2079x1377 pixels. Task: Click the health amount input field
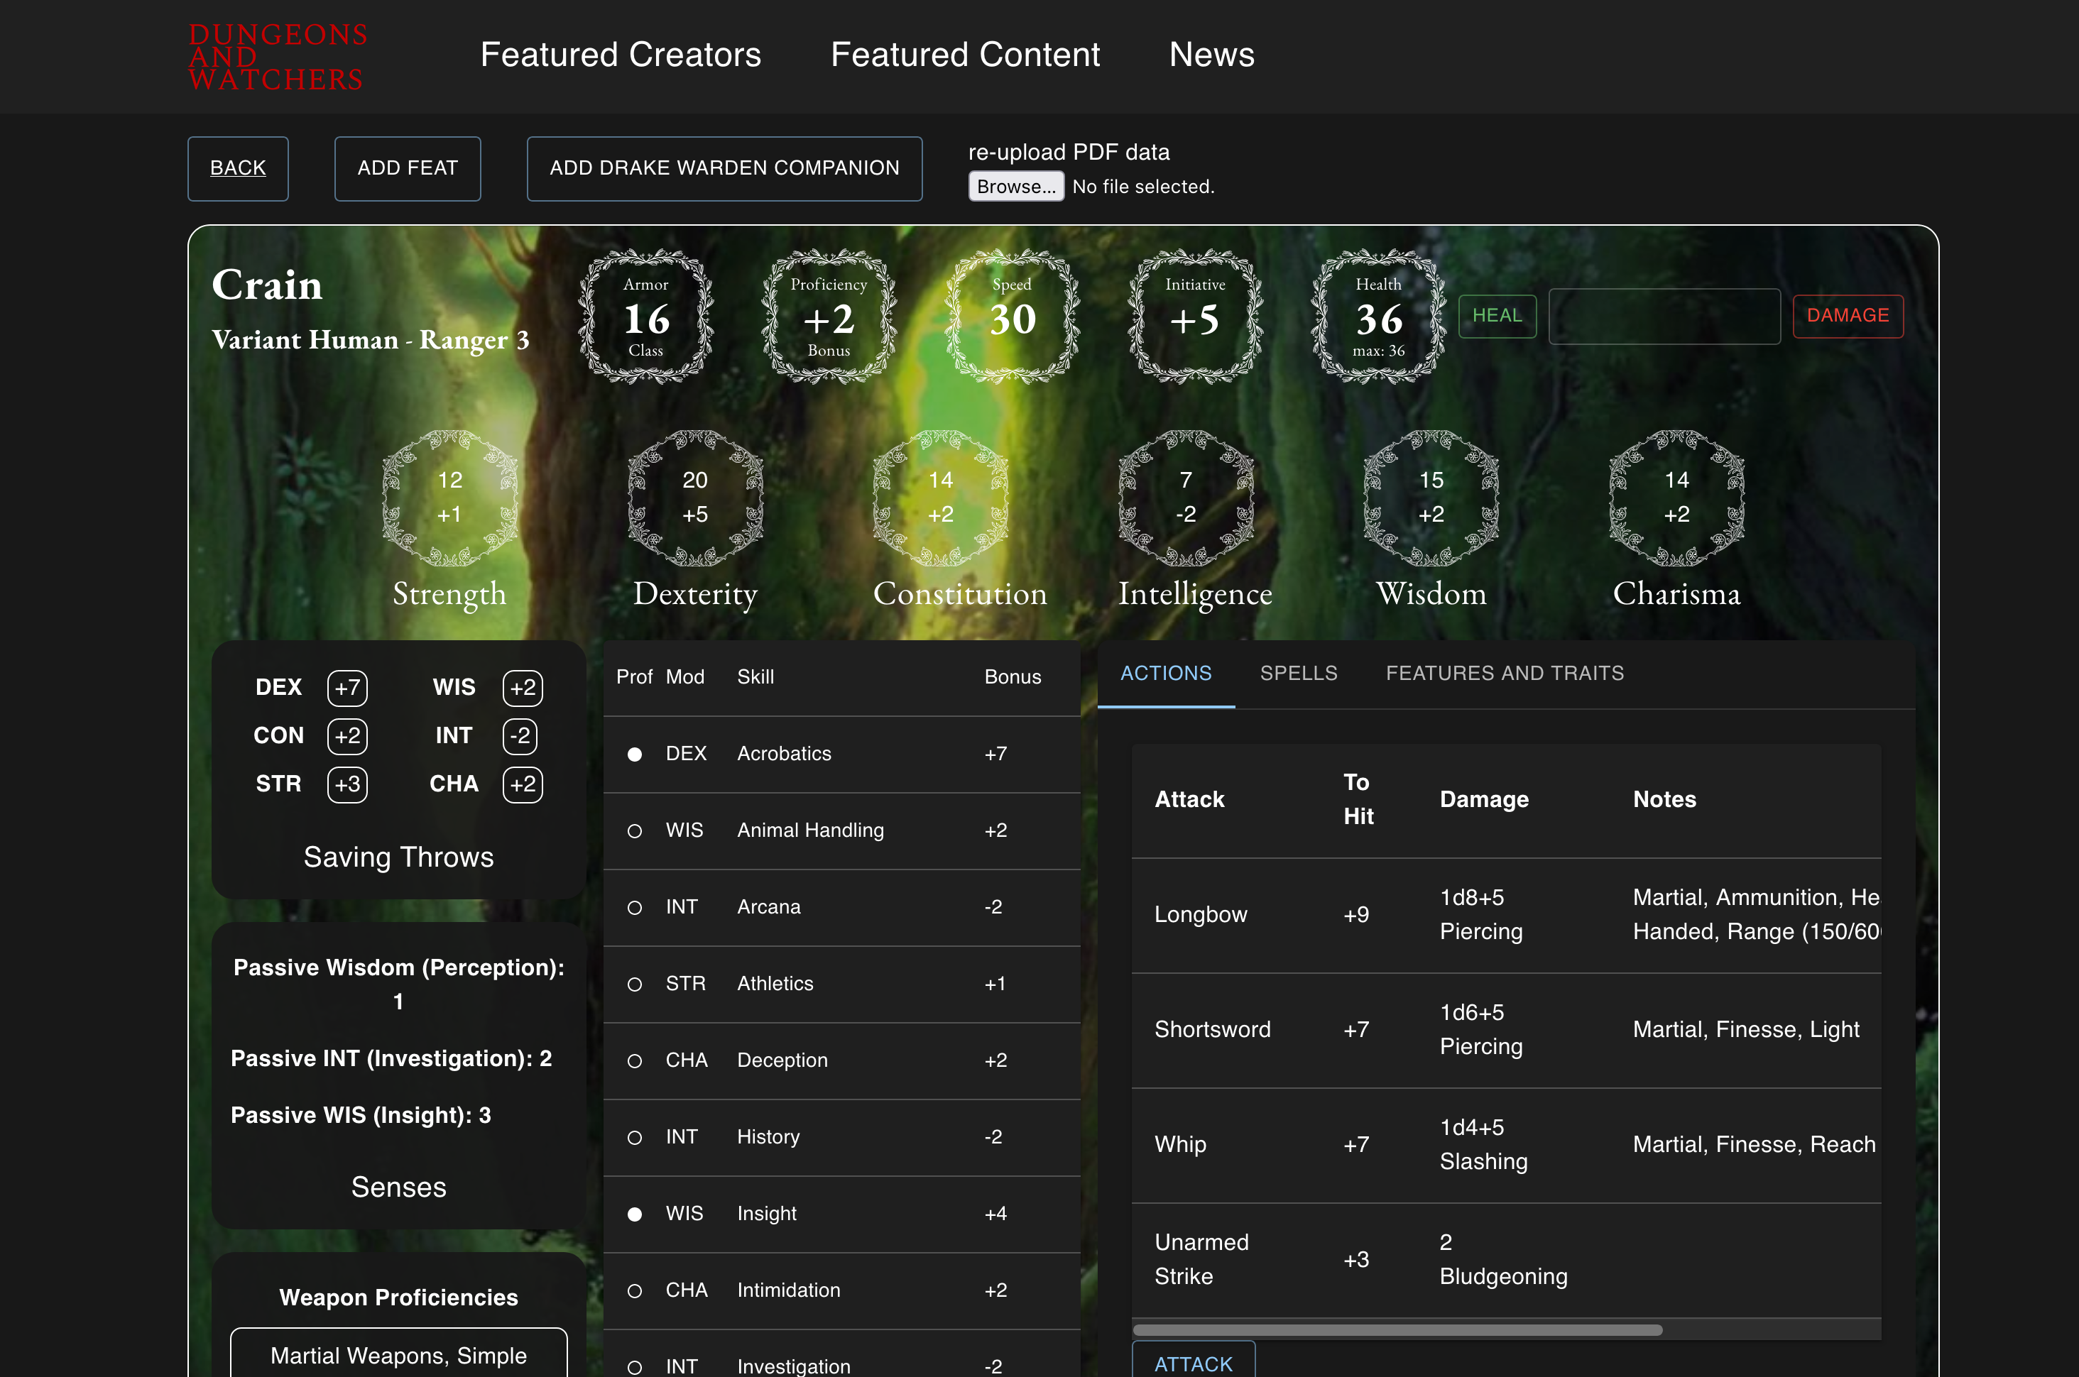point(1664,316)
